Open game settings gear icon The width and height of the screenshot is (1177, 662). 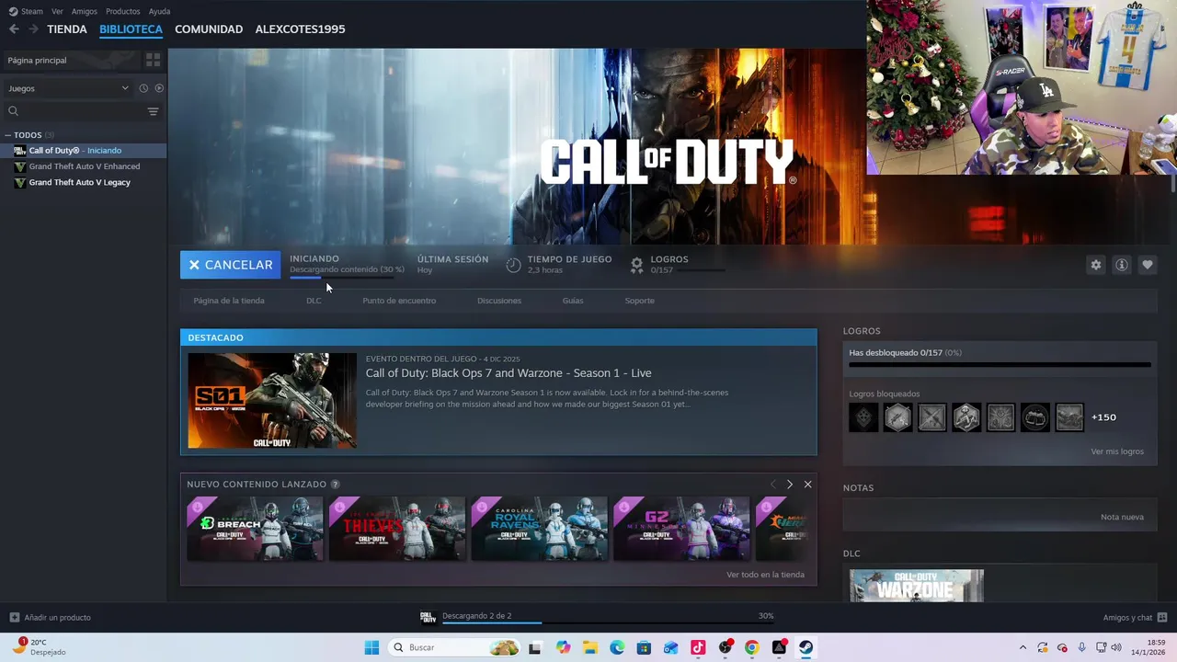click(x=1096, y=265)
